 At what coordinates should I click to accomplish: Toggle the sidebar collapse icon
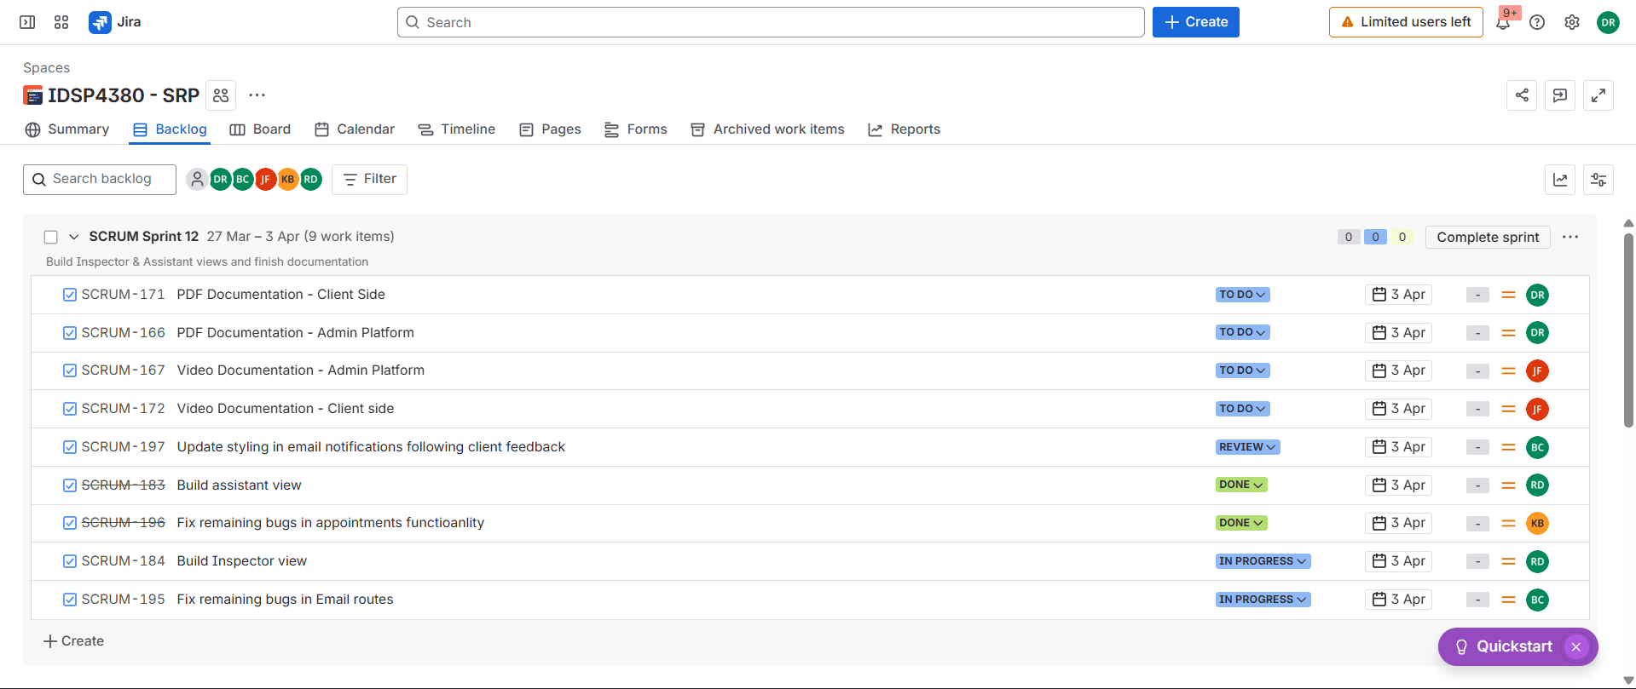point(27,22)
